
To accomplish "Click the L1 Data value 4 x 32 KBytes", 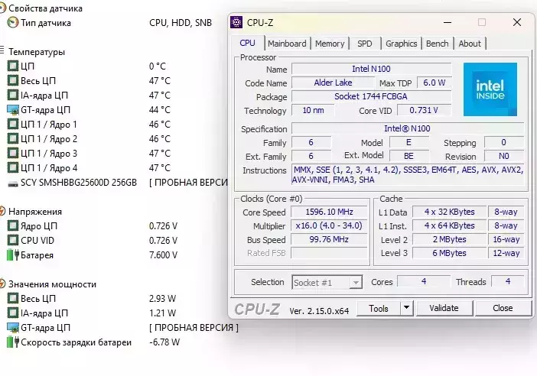I will tap(449, 212).
